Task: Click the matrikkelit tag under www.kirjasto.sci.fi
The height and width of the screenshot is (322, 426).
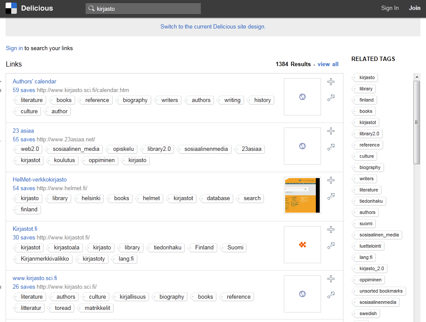Action: (x=95, y=308)
